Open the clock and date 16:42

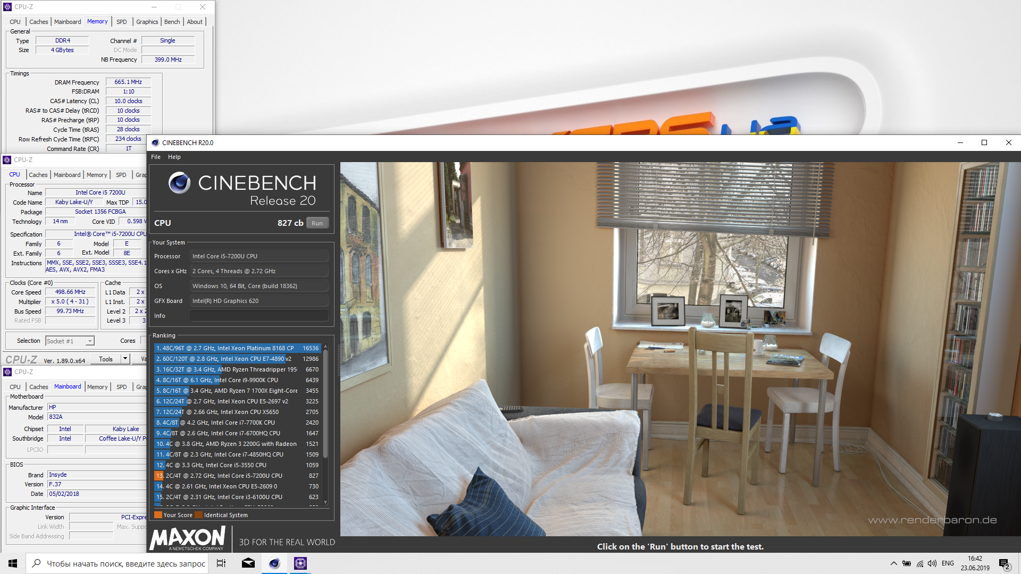(x=975, y=563)
